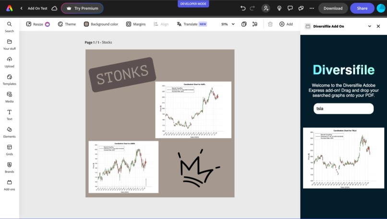
Task: Open the lightbulb tips icon
Action: [x=279, y=8]
